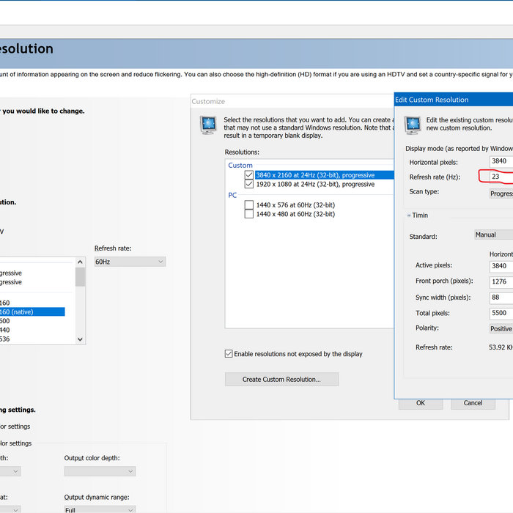Viewport: 513px width, 513px height.
Task: Click the Total pixels field showing 5500
Action: (501, 313)
